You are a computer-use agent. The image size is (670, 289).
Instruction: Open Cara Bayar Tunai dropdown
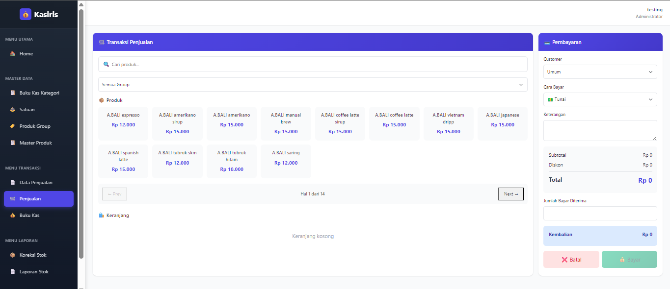pos(600,99)
